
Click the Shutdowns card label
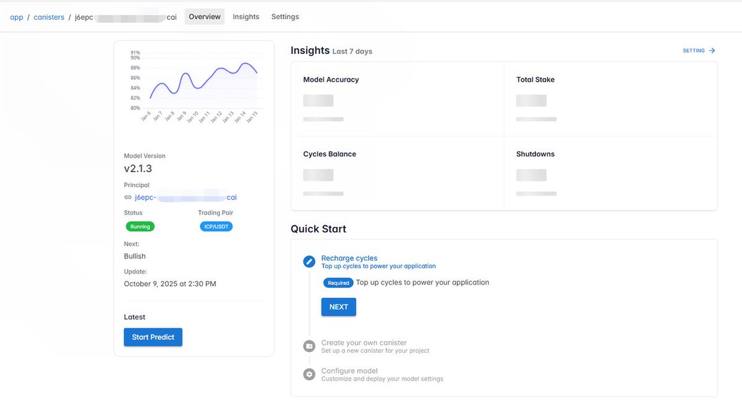pyautogui.click(x=535, y=154)
